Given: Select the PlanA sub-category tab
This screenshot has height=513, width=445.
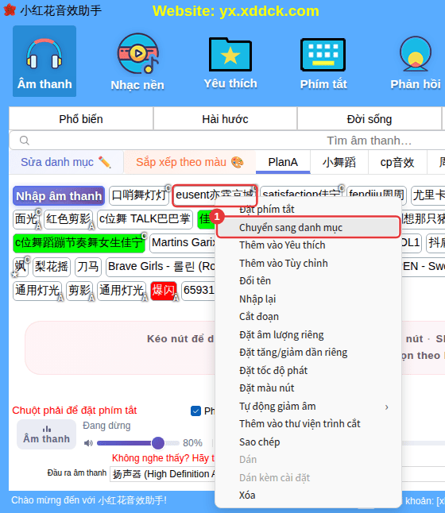Looking at the screenshot, I should (x=283, y=162).
